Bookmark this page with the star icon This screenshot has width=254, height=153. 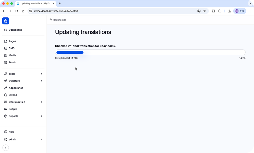(204, 11)
